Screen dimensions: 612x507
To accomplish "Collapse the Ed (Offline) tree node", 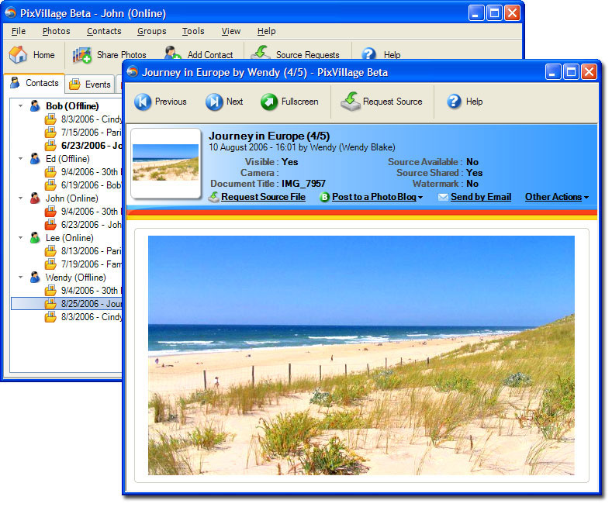I will tap(21, 158).
